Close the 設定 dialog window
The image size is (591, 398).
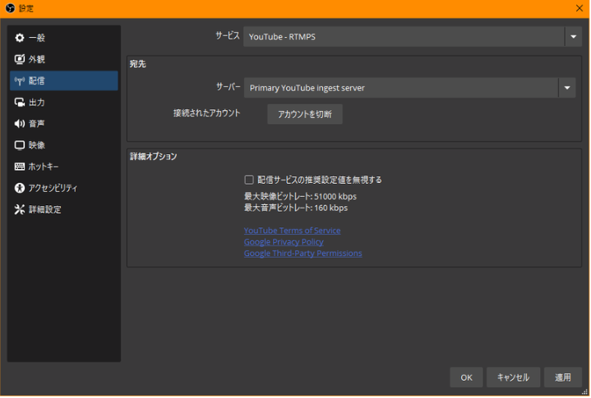(x=579, y=8)
